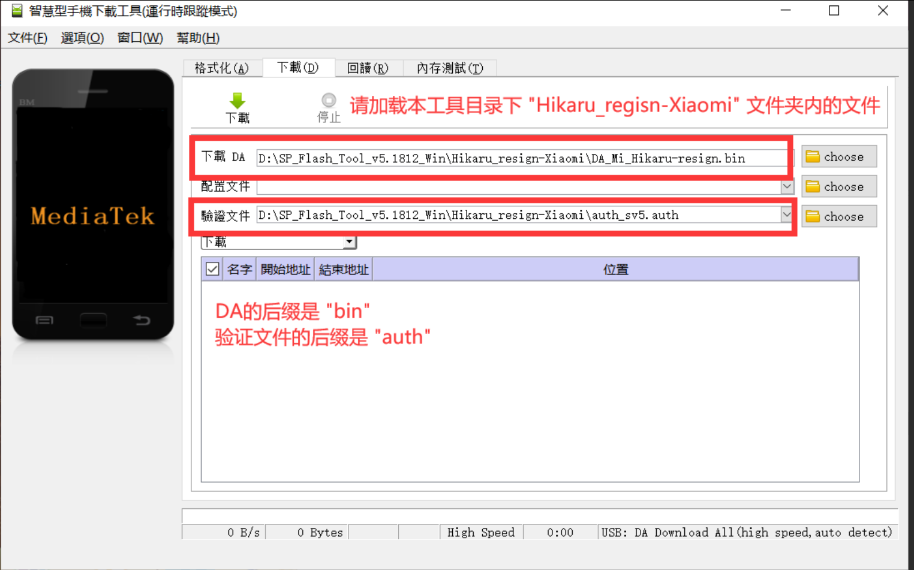Open the 選項 menu
Viewport: 914px width, 570px height.
click(82, 38)
